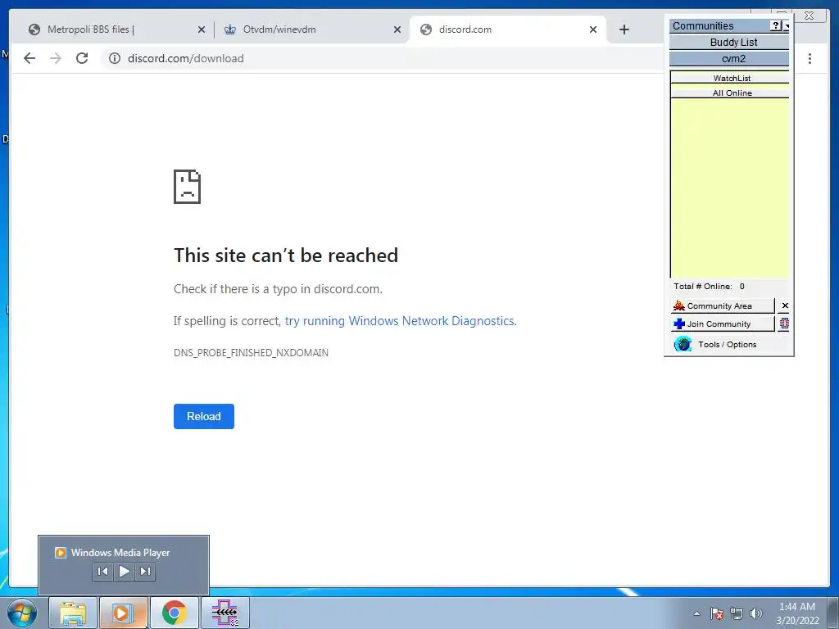Skip to previous track in Media Player preview
This screenshot has height=629, width=839.
tap(102, 571)
